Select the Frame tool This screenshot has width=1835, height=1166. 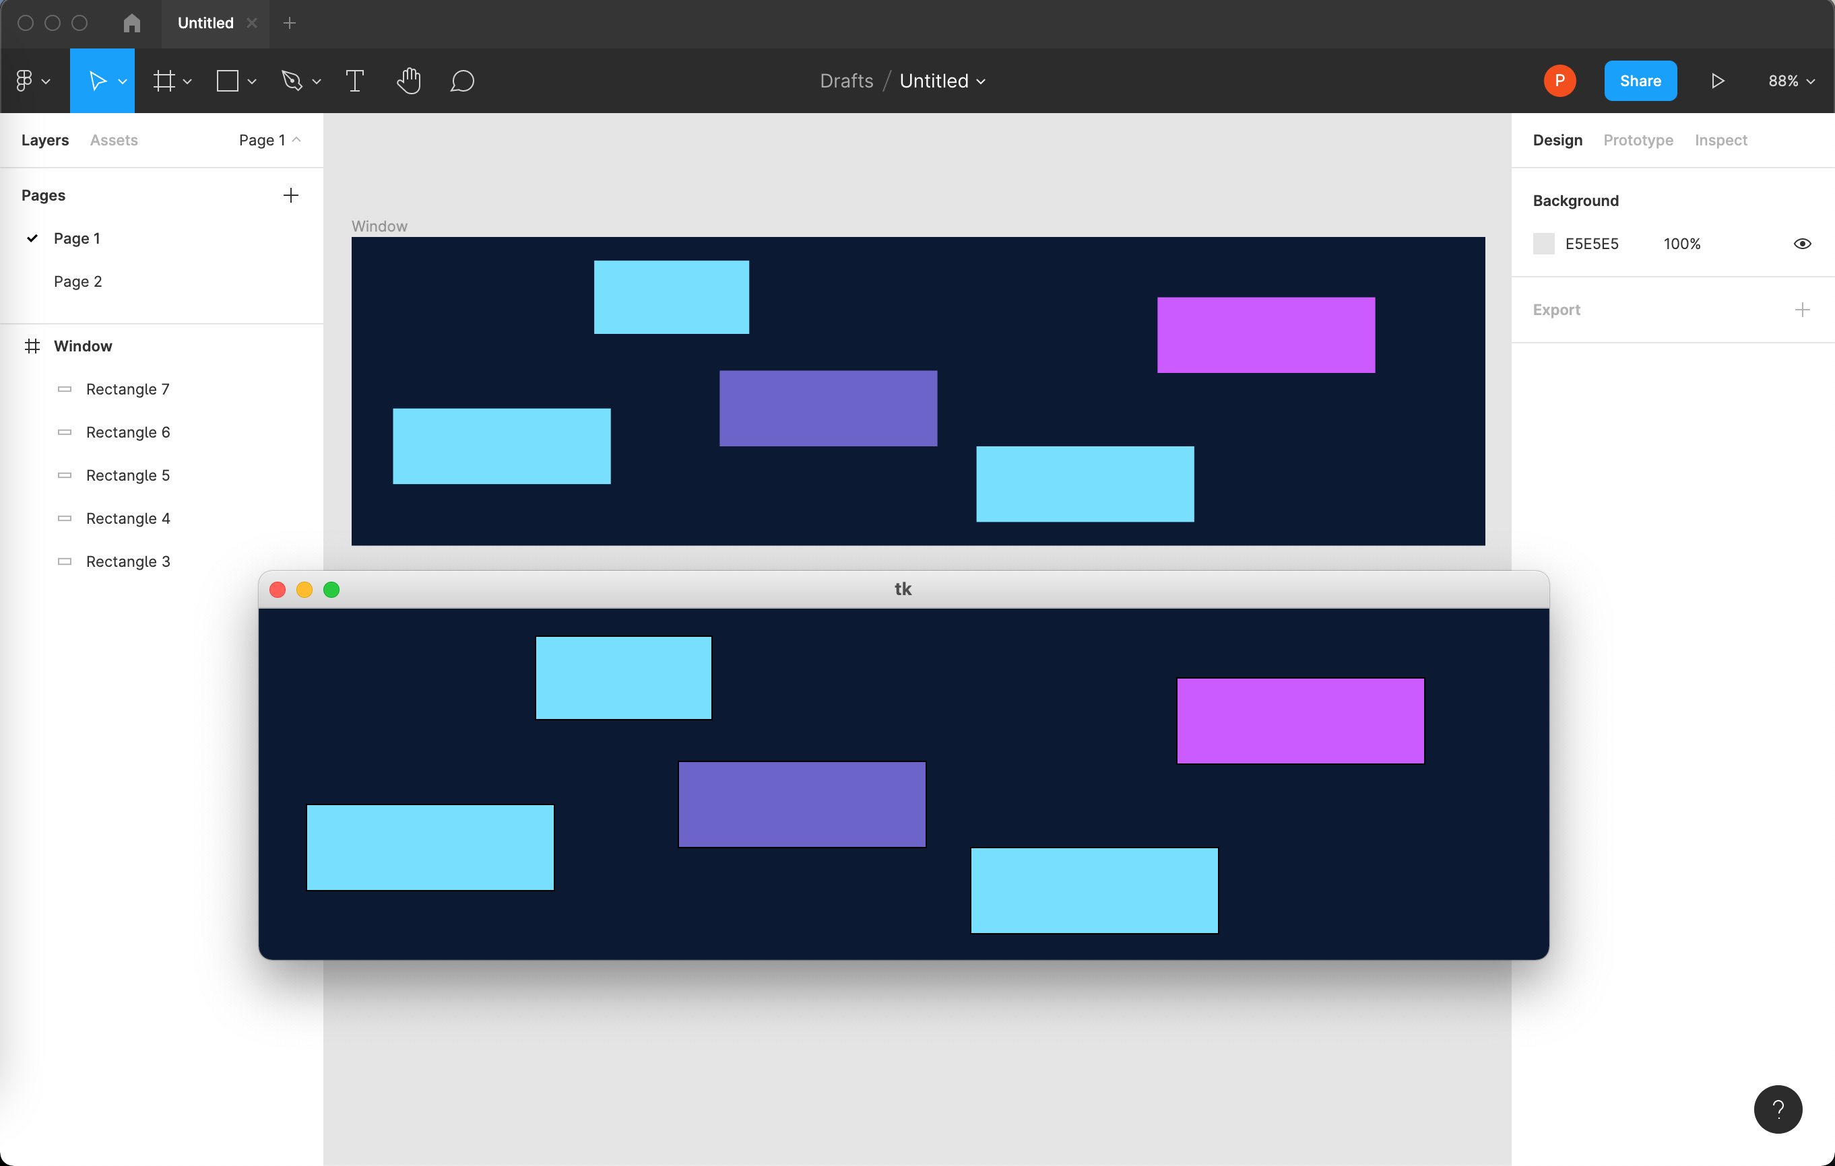point(164,80)
